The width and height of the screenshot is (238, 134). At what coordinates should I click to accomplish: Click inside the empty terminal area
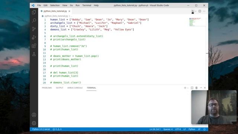point(115,109)
